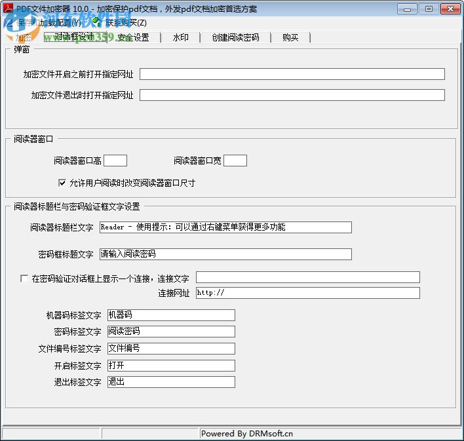Viewport: 464px width, 441px height.
Task: Maximize the PDF文件加密器 window
Action: click(429, 9)
